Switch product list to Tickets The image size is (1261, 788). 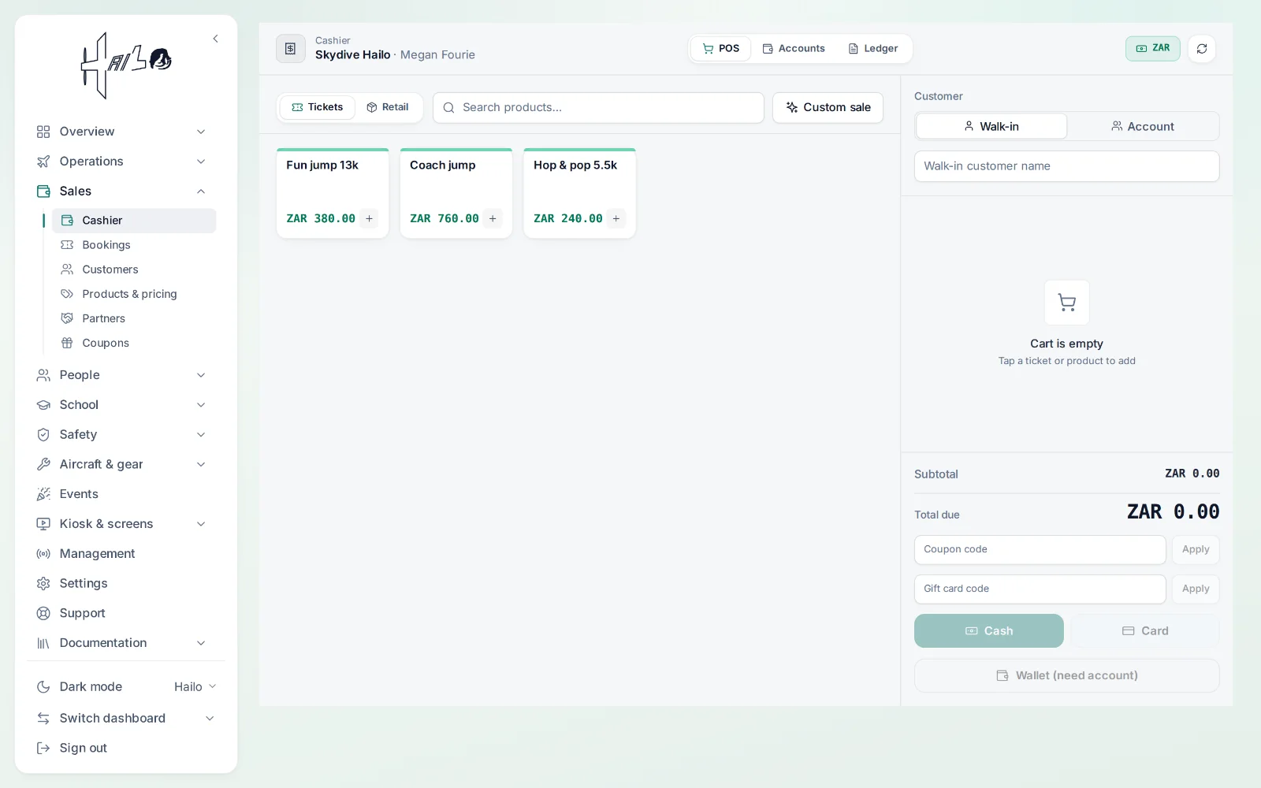coord(317,107)
